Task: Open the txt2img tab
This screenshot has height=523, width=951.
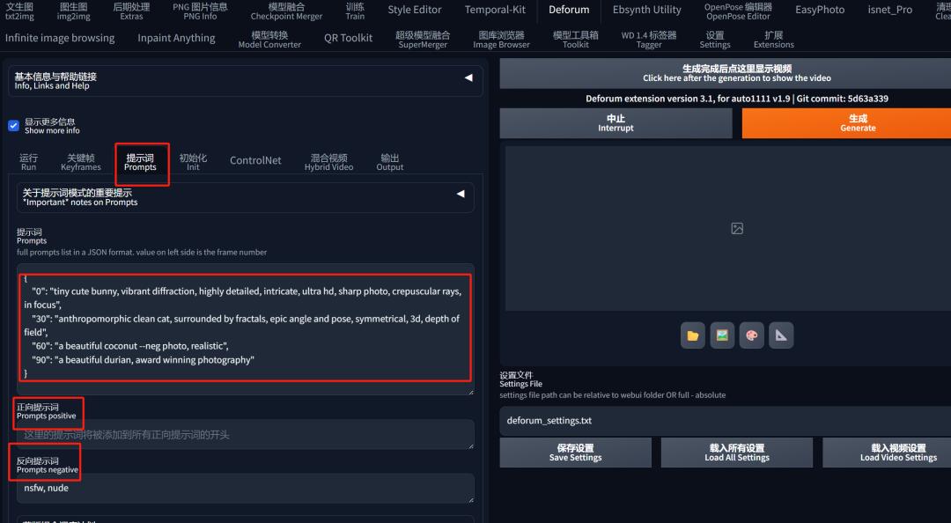Action: pos(19,11)
